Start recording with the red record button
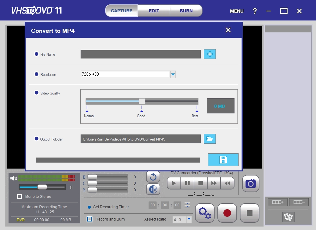The image size is (316, 230). tap(227, 213)
